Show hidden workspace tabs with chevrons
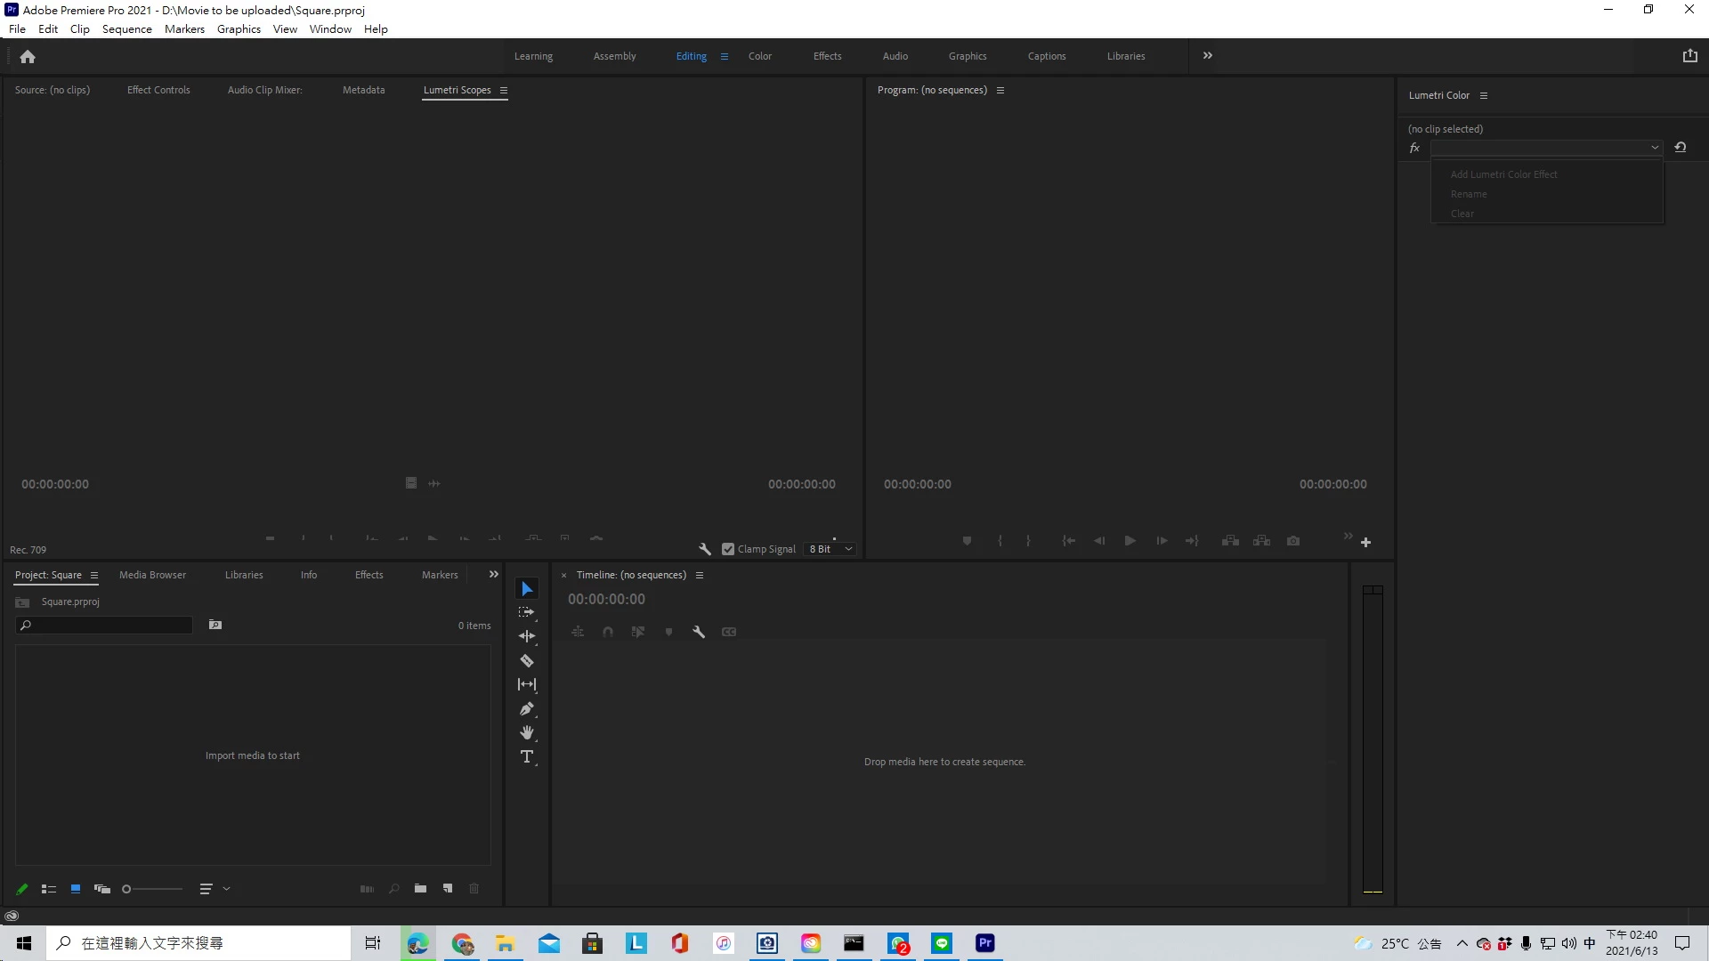Image resolution: width=1709 pixels, height=961 pixels. 1208,56
